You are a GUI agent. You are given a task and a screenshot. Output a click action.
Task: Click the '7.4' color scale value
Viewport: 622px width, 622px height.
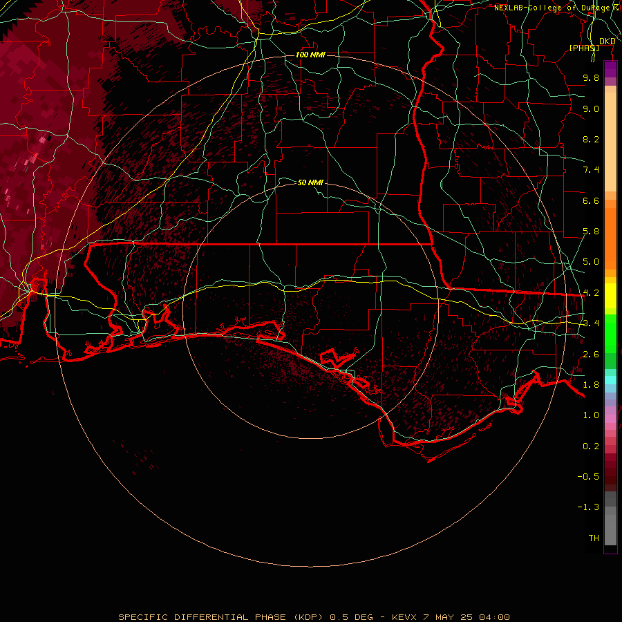coord(591,170)
